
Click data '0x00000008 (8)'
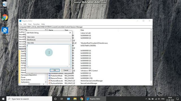point(86,38)
